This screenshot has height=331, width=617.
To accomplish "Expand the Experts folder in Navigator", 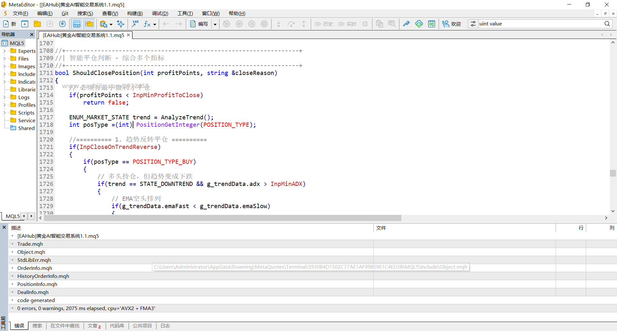I will click(x=4, y=51).
